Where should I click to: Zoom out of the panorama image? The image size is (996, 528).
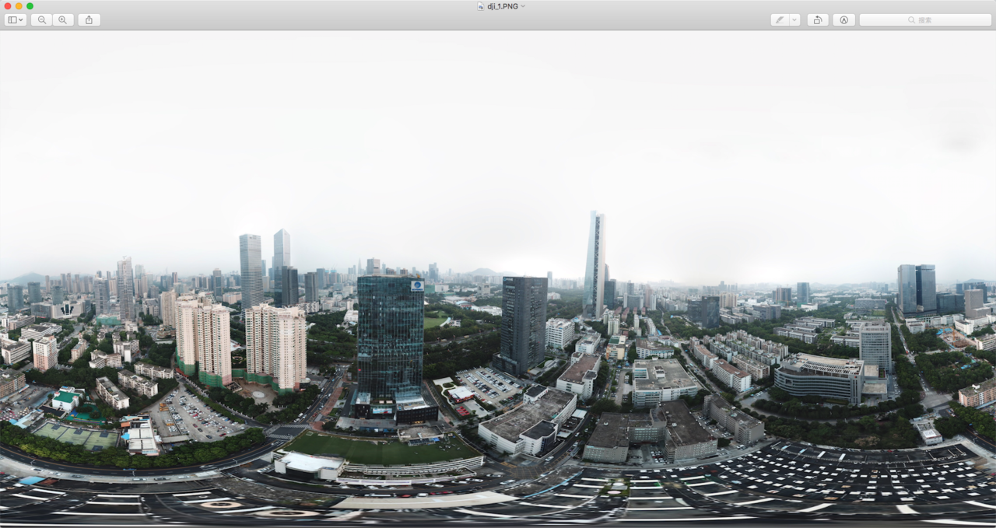[x=42, y=19]
